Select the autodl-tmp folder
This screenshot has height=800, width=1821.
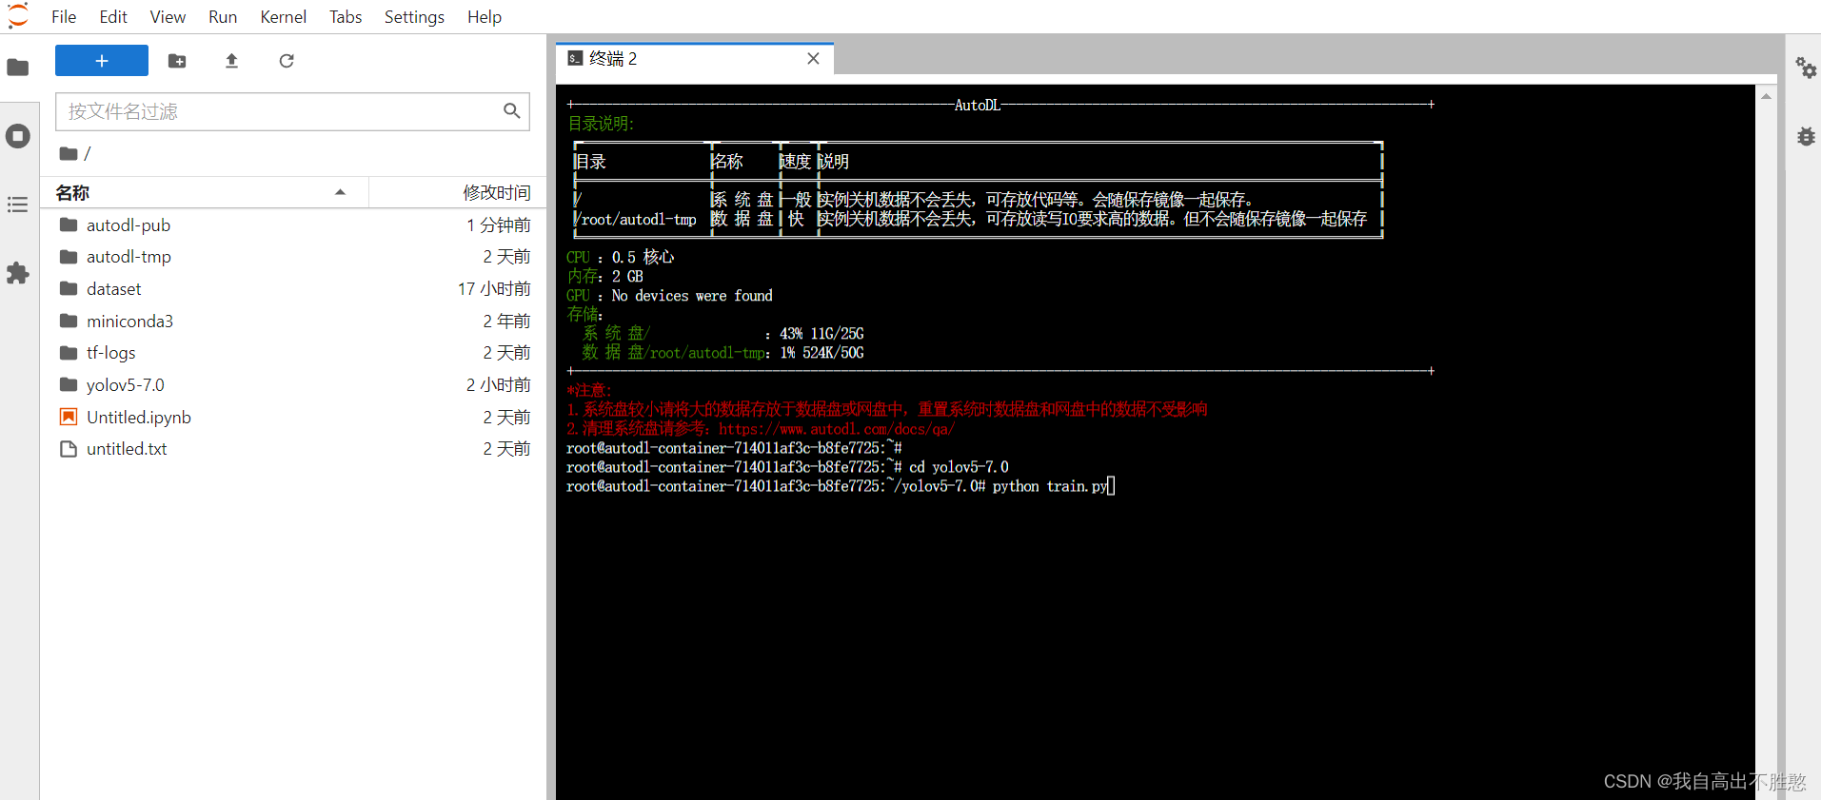click(293, 257)
